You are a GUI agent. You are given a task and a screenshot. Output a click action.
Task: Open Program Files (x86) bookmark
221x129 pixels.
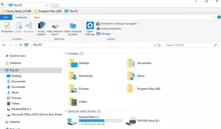(48, 11)
